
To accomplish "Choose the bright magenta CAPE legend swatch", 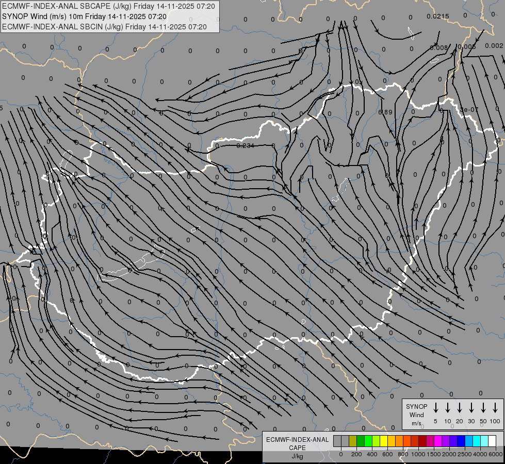I will click(x=438, y=441).
